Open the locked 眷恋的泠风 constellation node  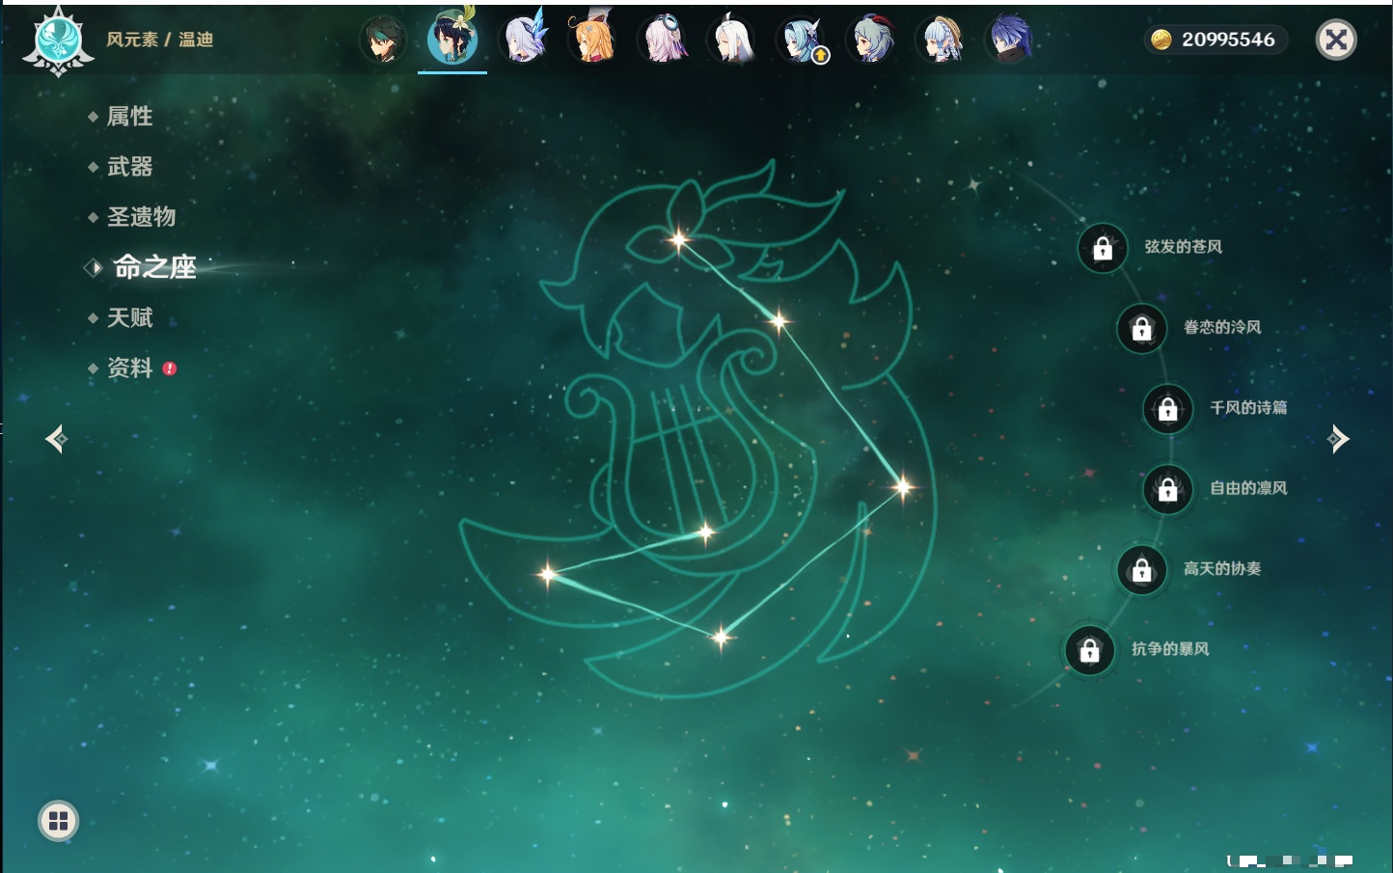(x=1141, y=329)
